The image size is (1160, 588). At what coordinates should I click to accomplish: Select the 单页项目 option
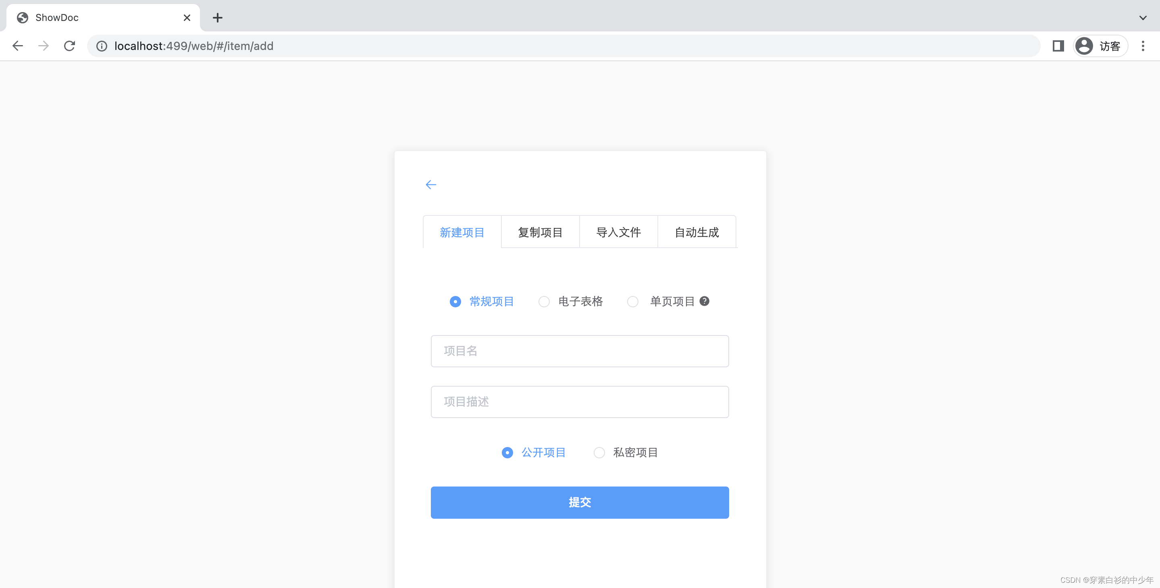pos(633,301)
